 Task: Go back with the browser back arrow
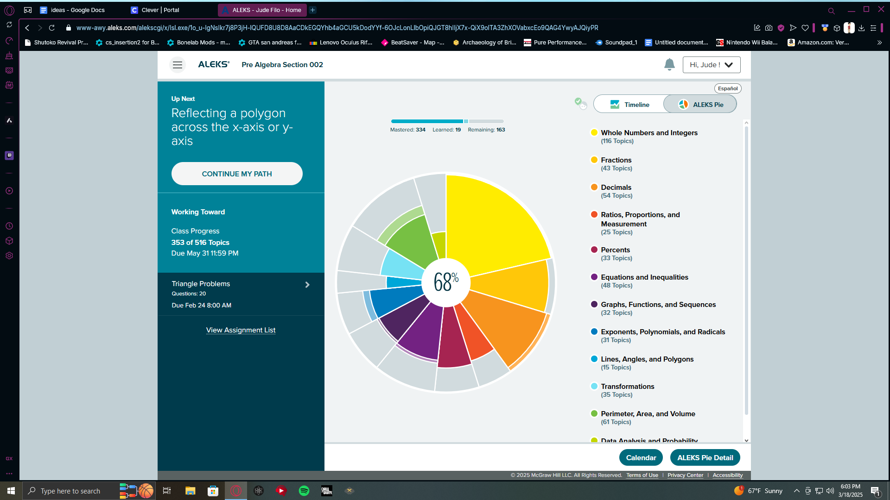pyautogui.click(x=27, y=28)
